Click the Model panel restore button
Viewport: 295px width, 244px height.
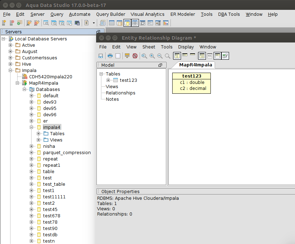coord(160,65)
